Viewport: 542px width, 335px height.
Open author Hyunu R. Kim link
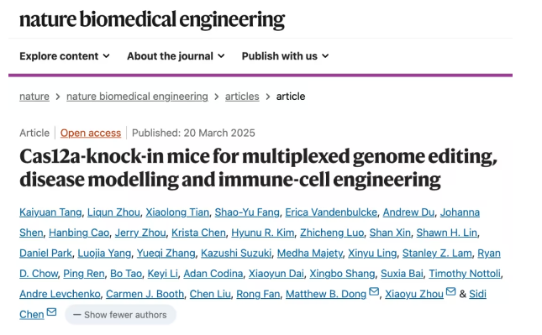tap(263, 233)
